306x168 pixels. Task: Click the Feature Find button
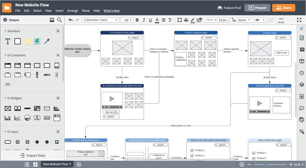229,8
